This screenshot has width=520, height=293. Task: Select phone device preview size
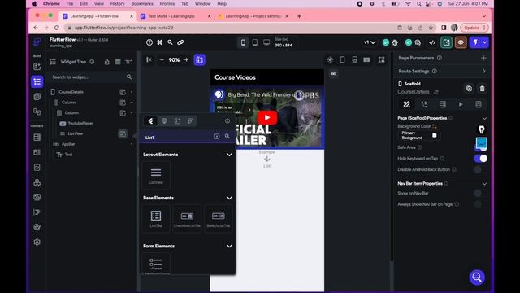tap(243, 42)
